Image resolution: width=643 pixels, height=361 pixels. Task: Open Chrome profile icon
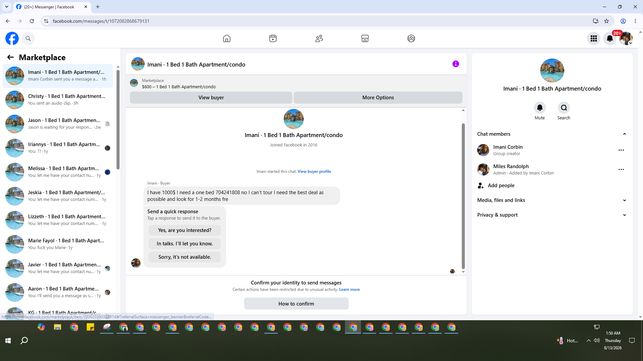coord(623,21)
